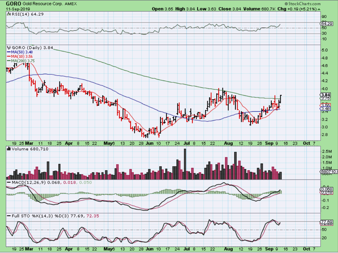The image size is (338, 253).
Task: Click the 11-Sep-2019 date label
Action: [x=18, y=9]
